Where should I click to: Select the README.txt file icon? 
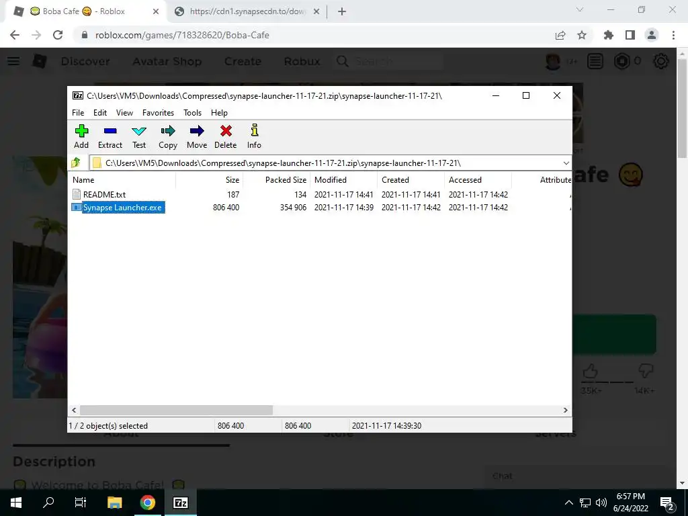point(77,194)
